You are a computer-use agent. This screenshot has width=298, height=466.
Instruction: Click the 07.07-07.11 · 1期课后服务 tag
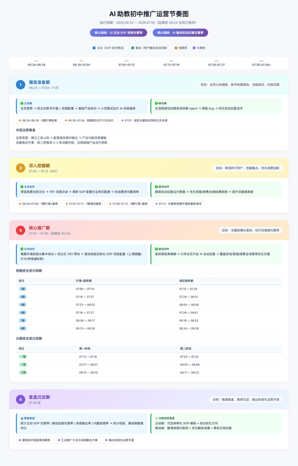83,204
